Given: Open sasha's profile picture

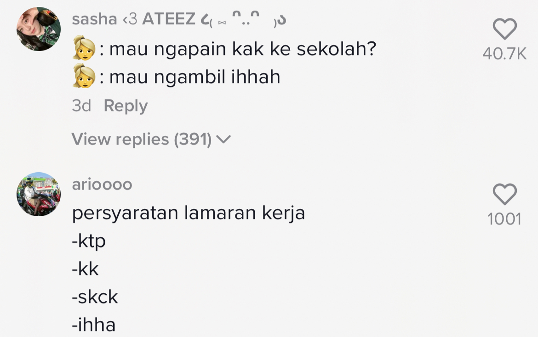Looking at the screenshot, I should [x=39, y=29].
